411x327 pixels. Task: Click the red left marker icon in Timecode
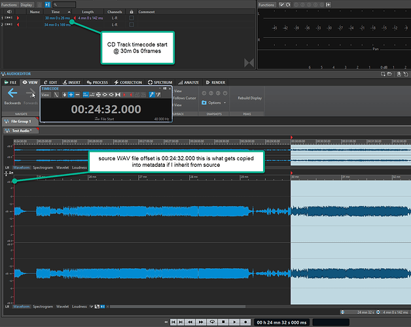[x=130, y=95]
